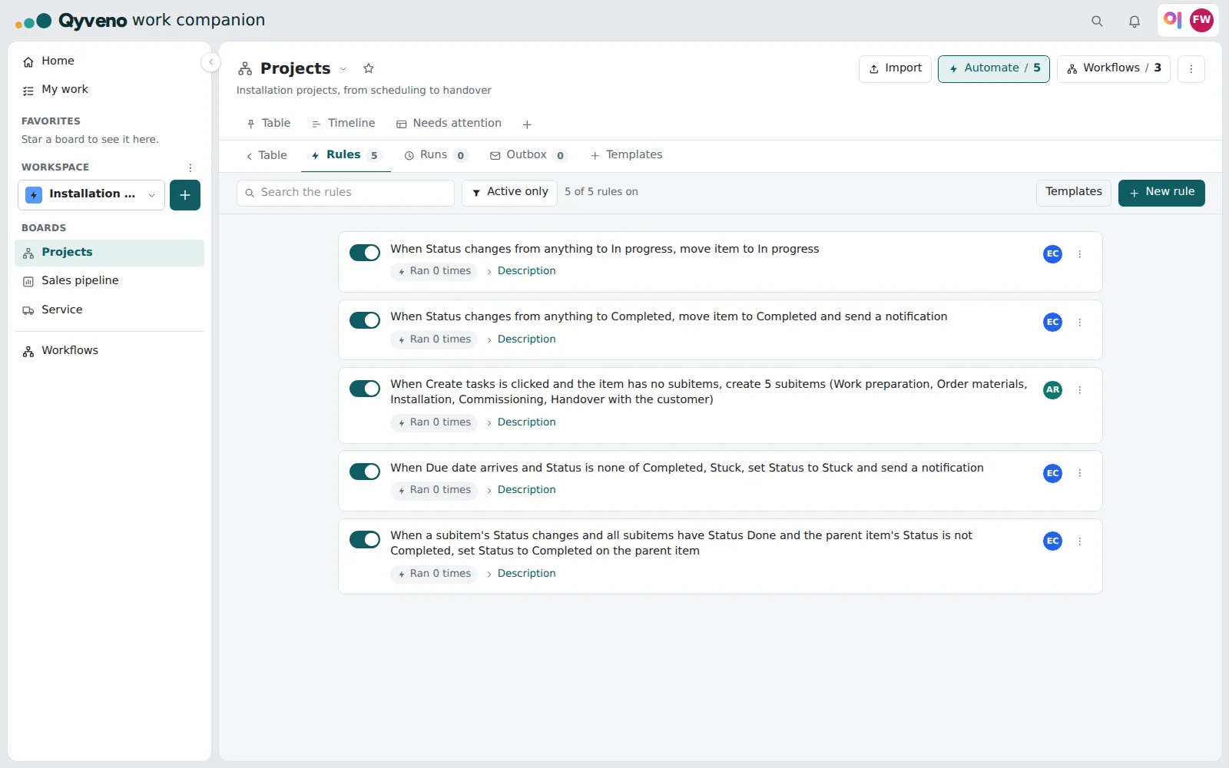Image resolution: width=1229 pixels, height=768 pixels.
Task: Click the EC avatar on the In progress rule
Action: coord(1052,254)
